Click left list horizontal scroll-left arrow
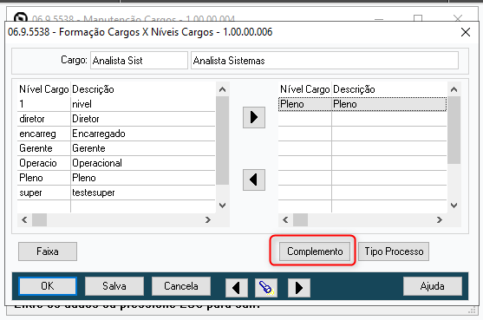This screenshot has height=320, width=483. tap(24, 220)
